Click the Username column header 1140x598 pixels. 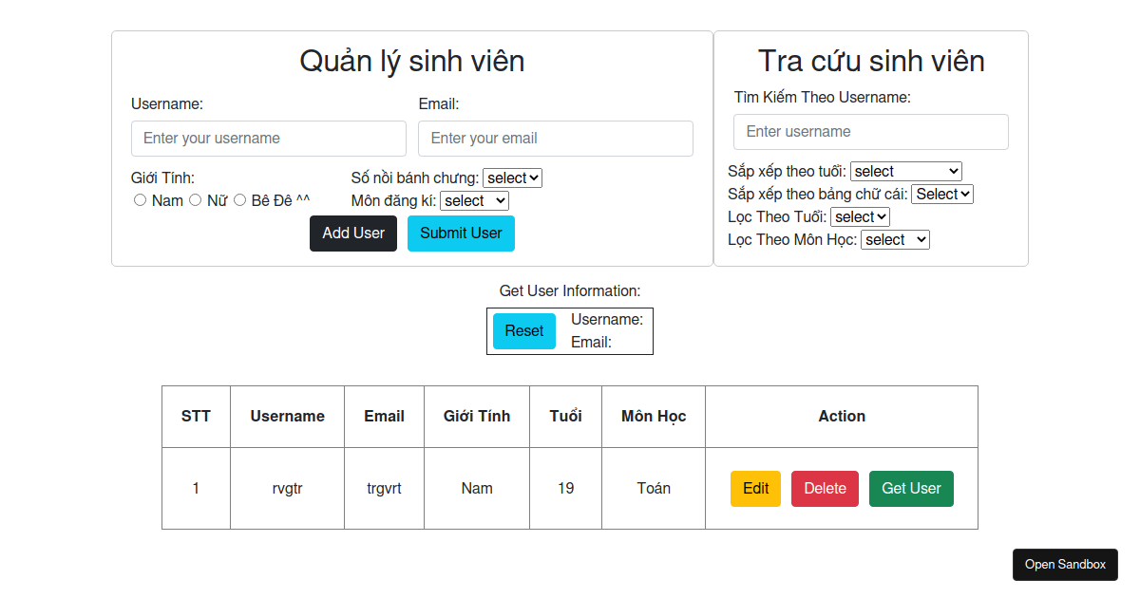[x=288, y=417]
